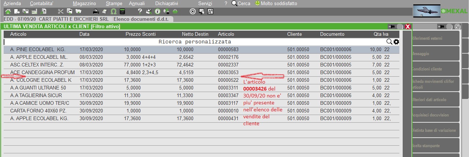Open the Contabilita' menu
The width and height of the screenshot is (469, 157).
41,3
